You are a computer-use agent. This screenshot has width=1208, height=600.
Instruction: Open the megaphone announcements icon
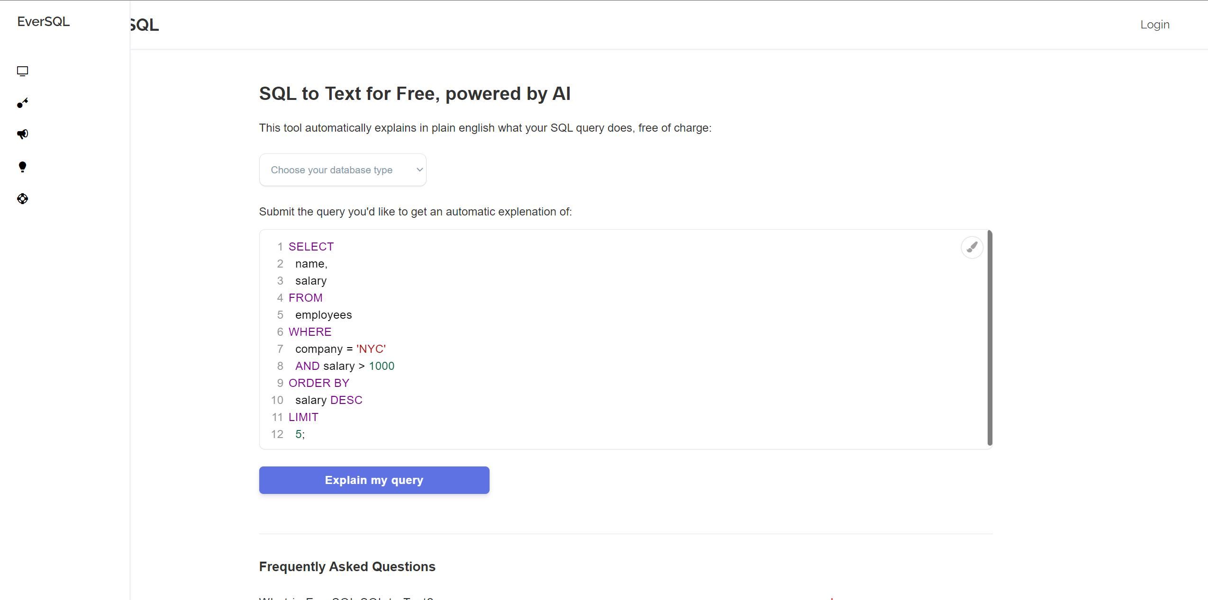pos(22,134)
